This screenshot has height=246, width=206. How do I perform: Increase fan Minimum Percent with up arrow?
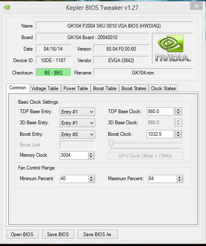click(91, 177)
